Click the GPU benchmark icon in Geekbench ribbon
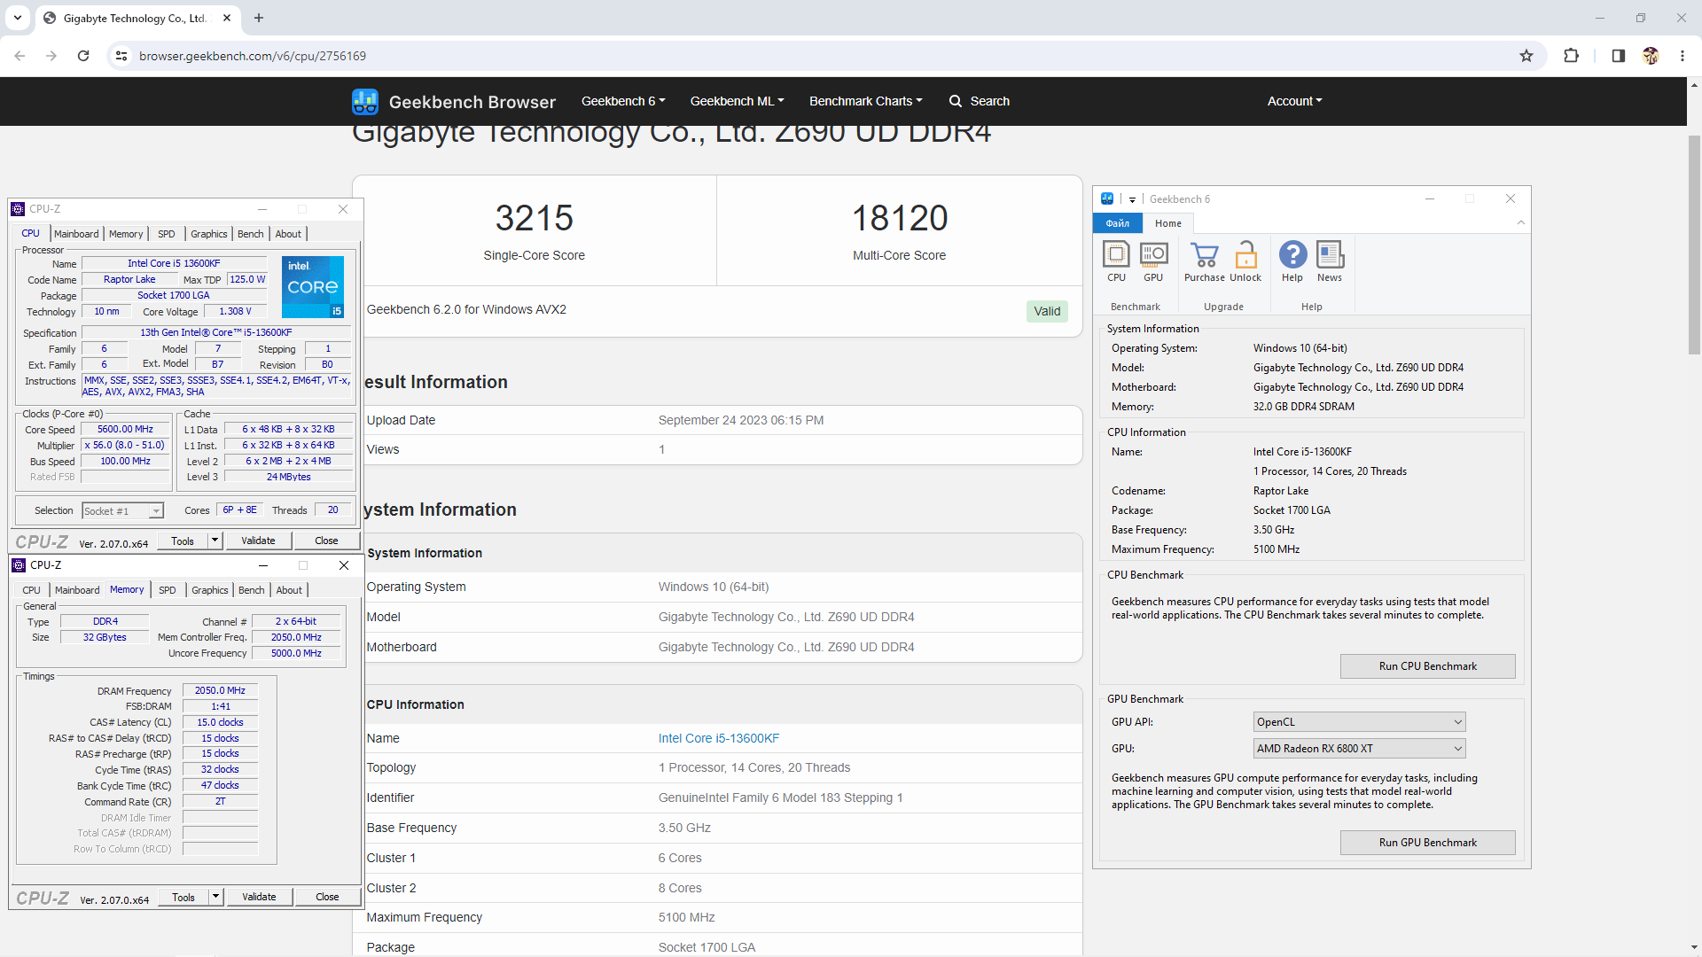This screenshot has height=957, width=1702. (1152, 261)
